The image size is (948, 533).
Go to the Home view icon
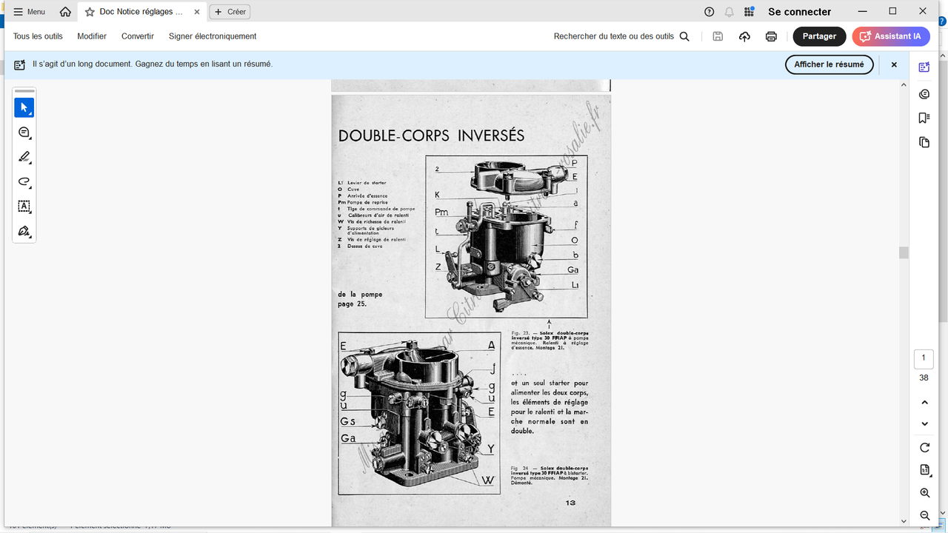pos(65,12)
